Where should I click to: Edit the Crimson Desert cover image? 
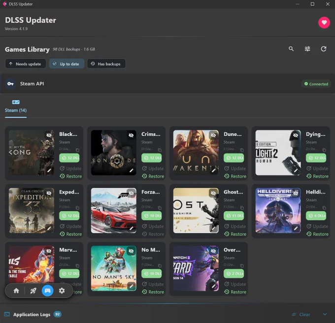coord(131,170)
